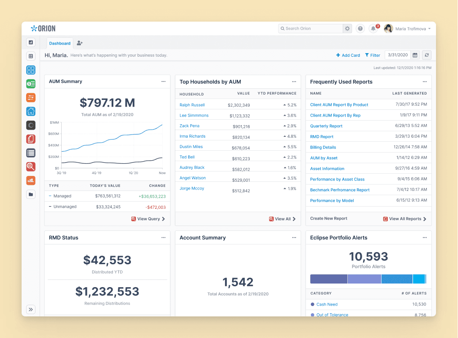Open AUM Summary card options menu

pyautogui.click(x=163, y=81)
